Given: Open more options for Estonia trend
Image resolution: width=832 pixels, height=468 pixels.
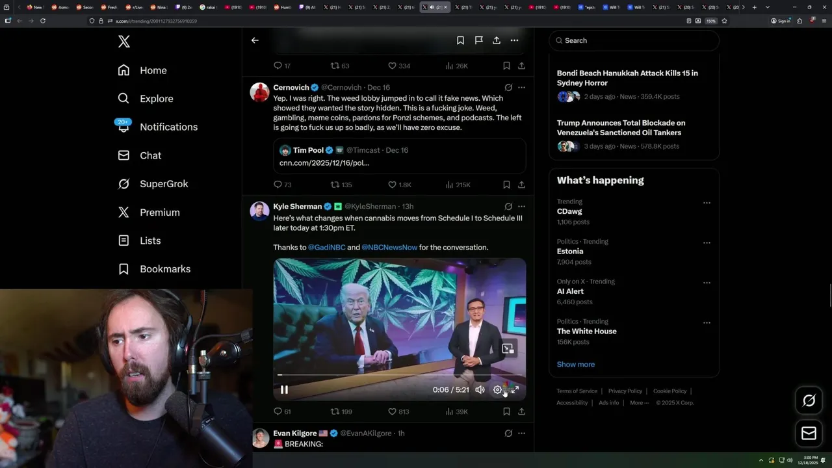Looking at the screenshot, I should [x=707, y=242].
